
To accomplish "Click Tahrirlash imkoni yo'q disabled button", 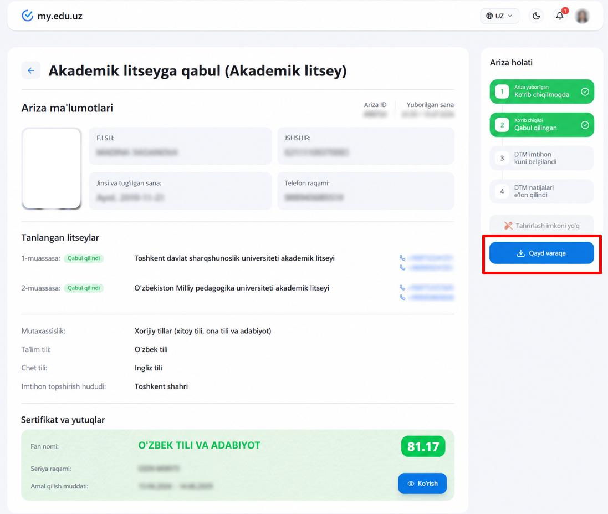I will 541,225.
